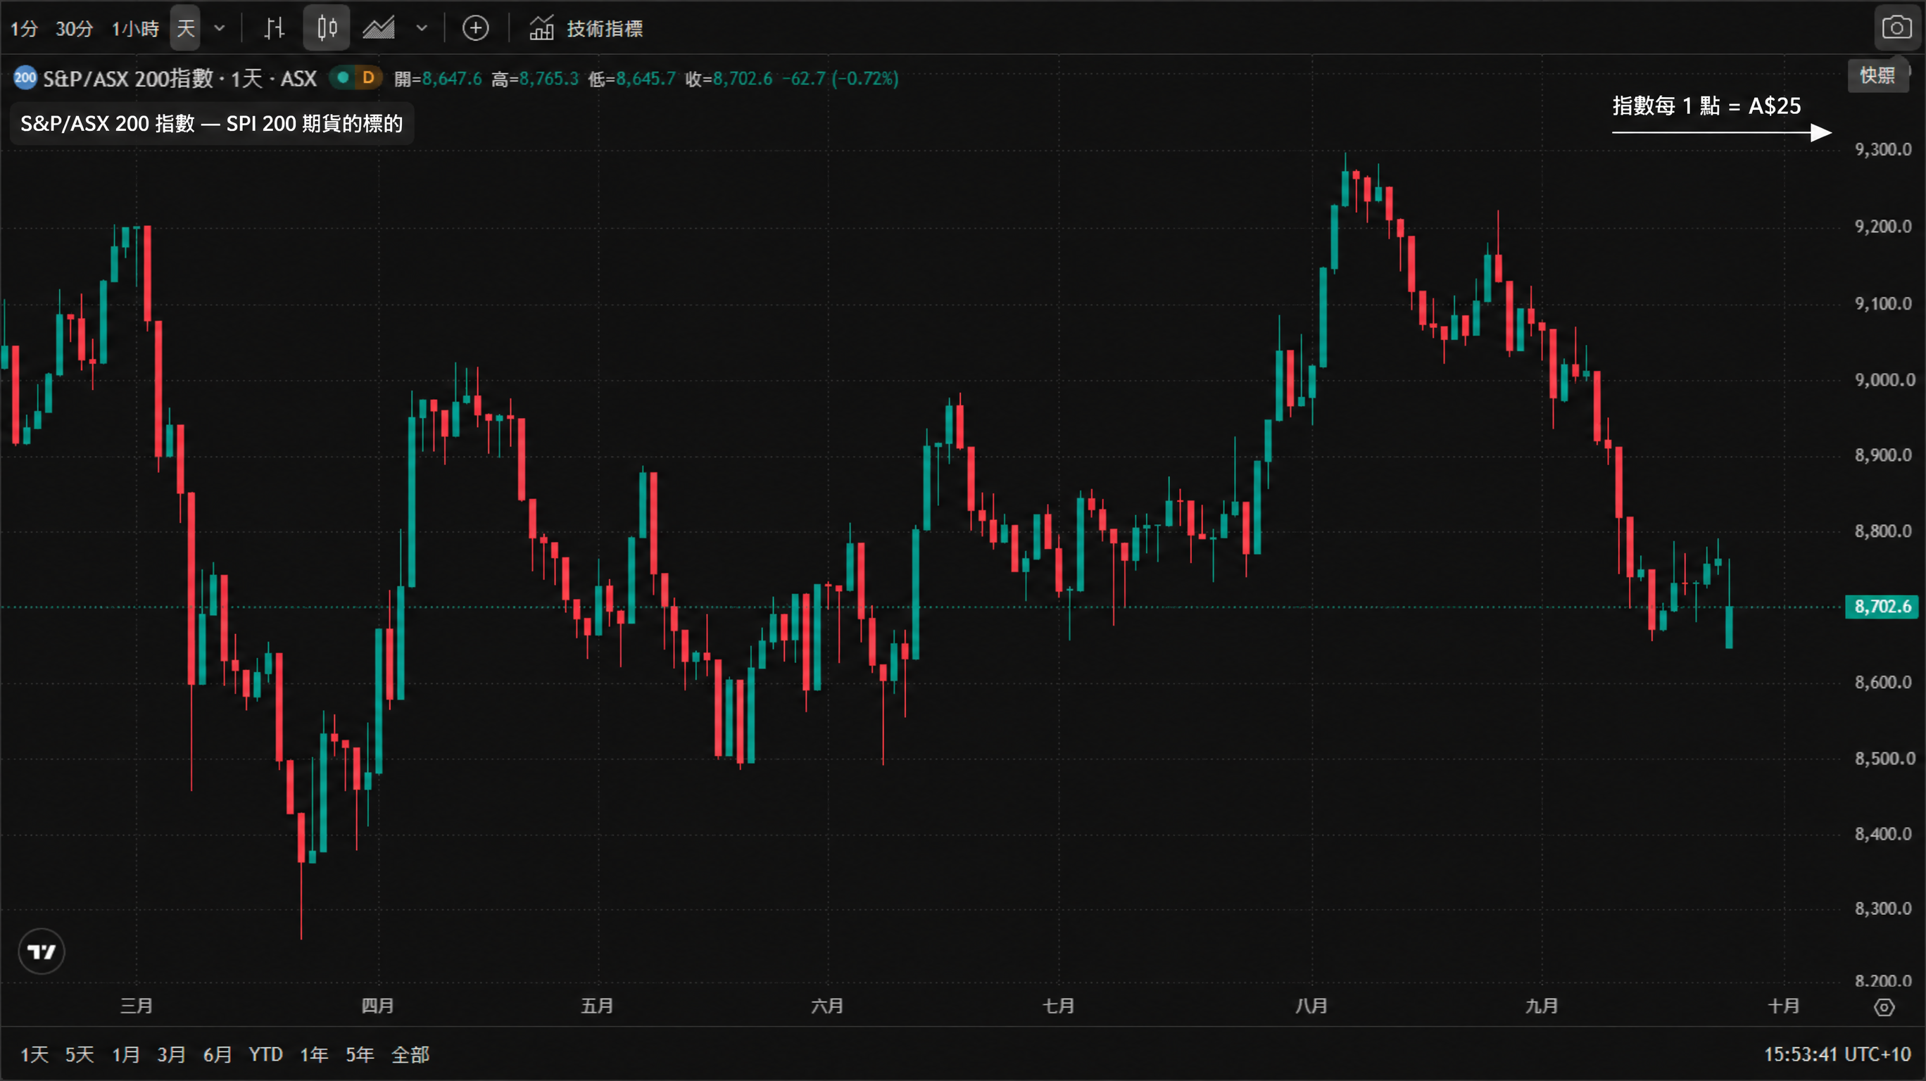The image size is (1926, 1081).
Task: Open chart settings gear icon
Action: (1885, 1007)
